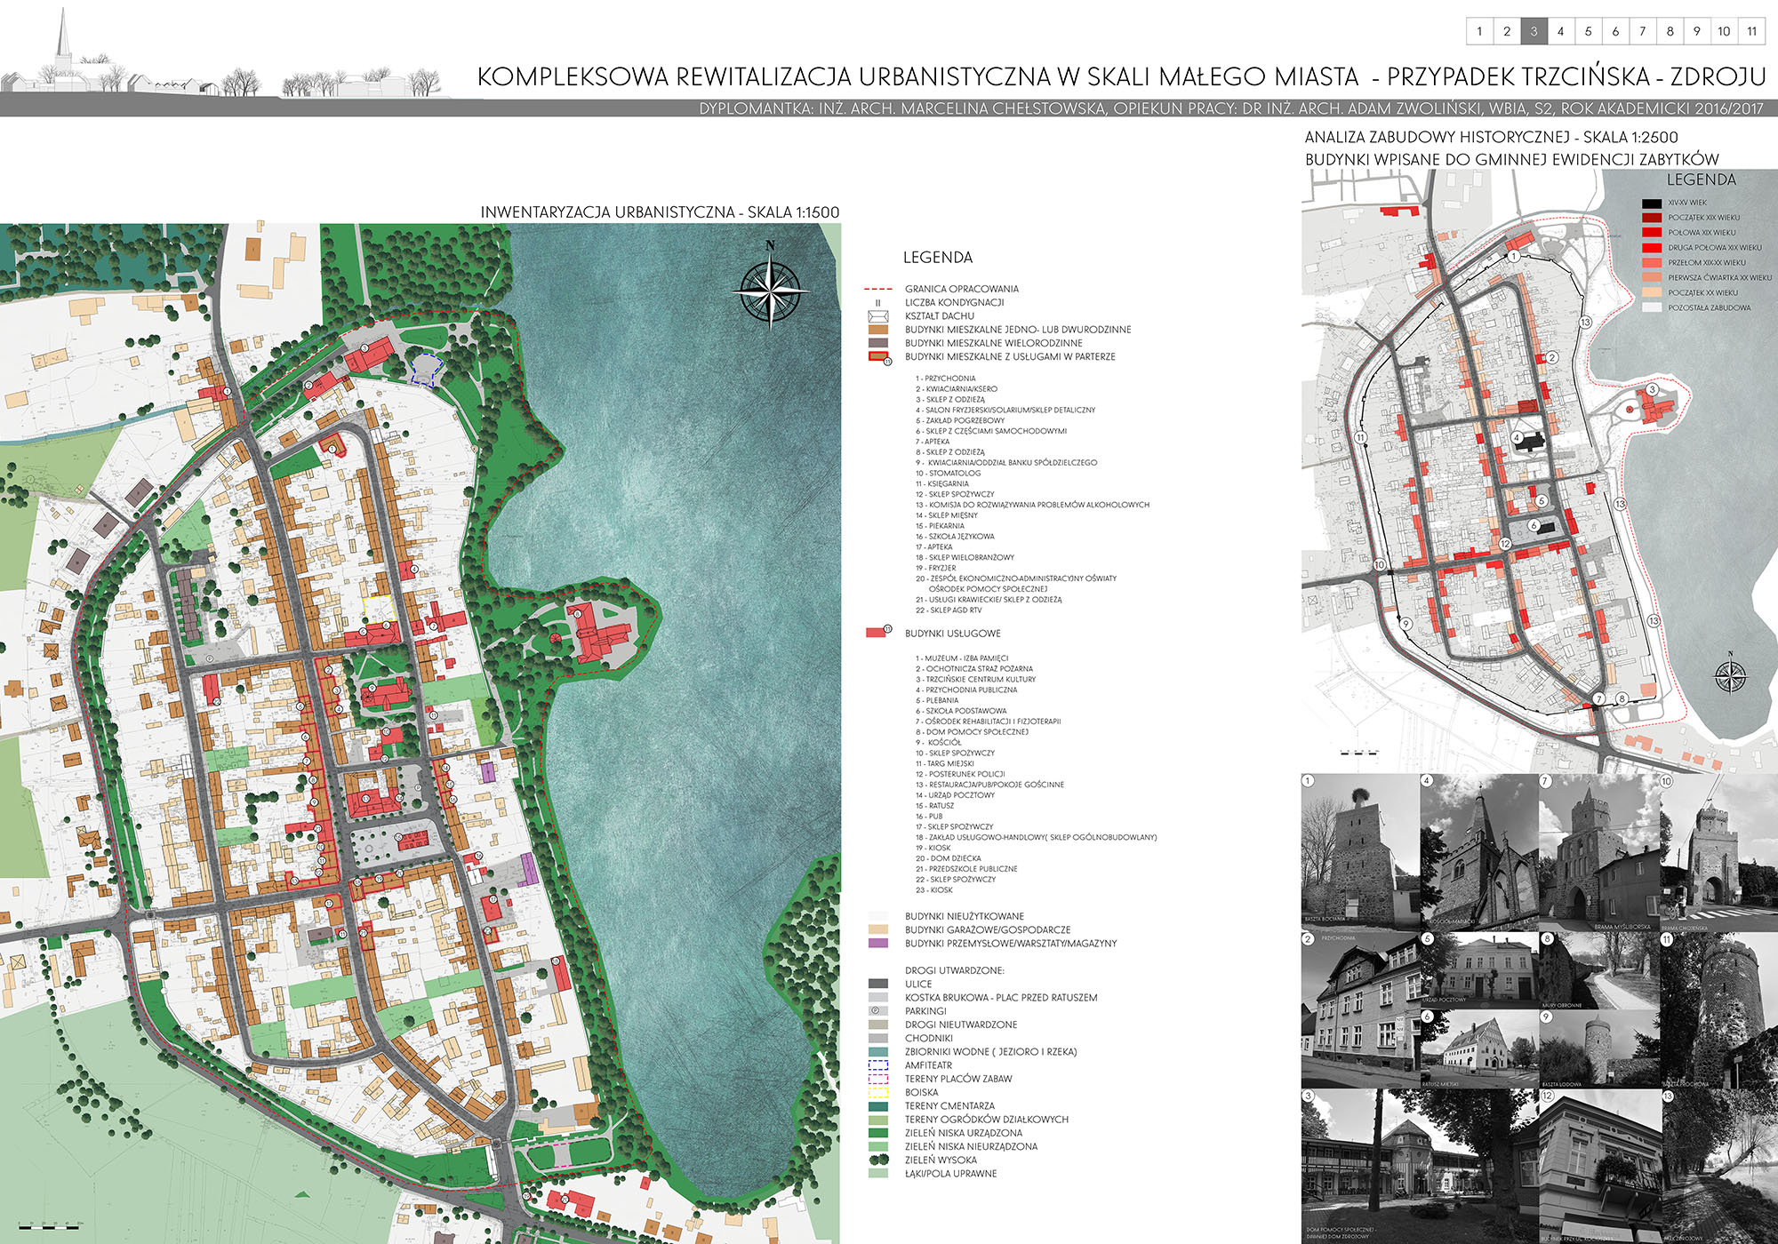Image resolution: width=1778 pixels, height=1244 pixels.
Task: Select the highlighted page 3 box
Action: 1534,31
